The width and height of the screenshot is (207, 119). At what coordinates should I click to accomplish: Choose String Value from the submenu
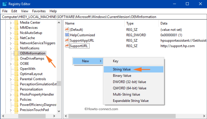point(134,70)
